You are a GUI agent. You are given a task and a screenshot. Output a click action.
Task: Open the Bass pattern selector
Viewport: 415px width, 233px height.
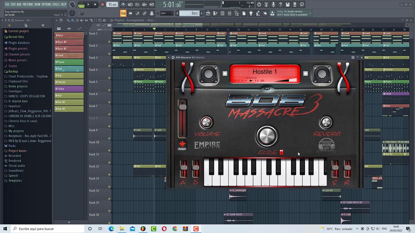click(190, 13)
